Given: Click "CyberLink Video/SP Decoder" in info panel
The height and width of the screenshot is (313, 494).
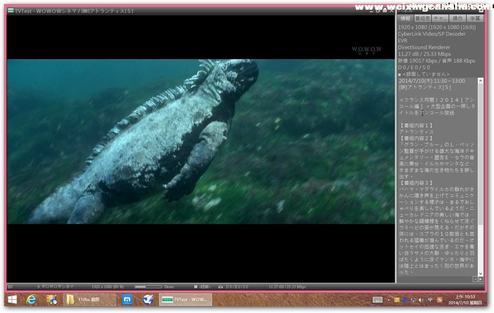Looking at the screenshot, I should (x=432, y=34).
